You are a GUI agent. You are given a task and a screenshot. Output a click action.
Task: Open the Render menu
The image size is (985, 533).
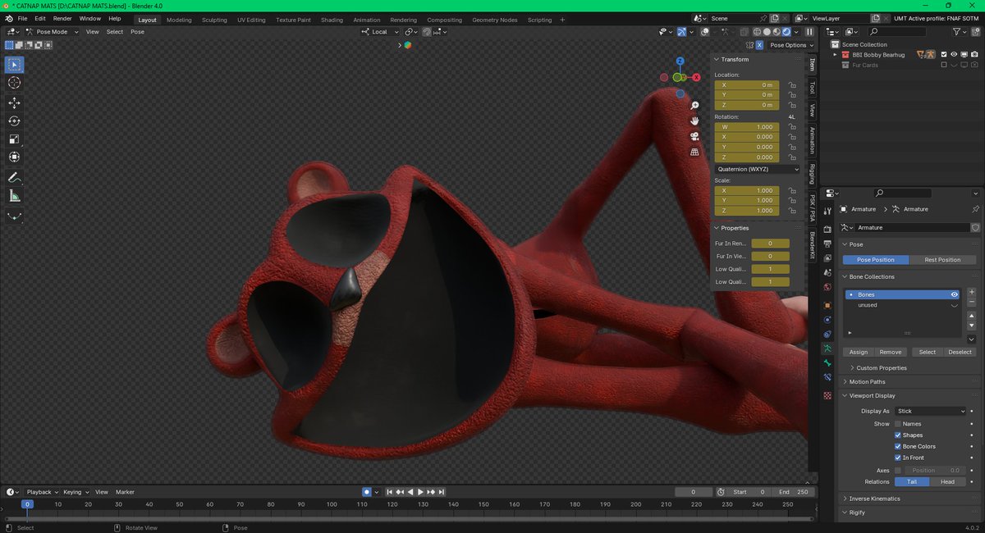coord(62,19)
